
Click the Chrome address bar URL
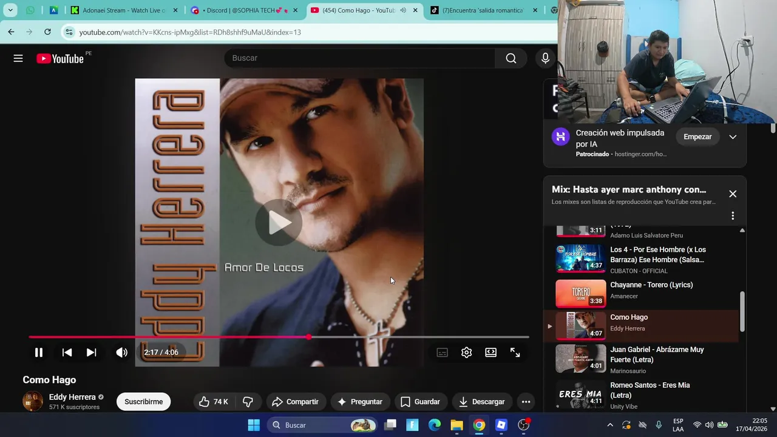pos(190,32)
